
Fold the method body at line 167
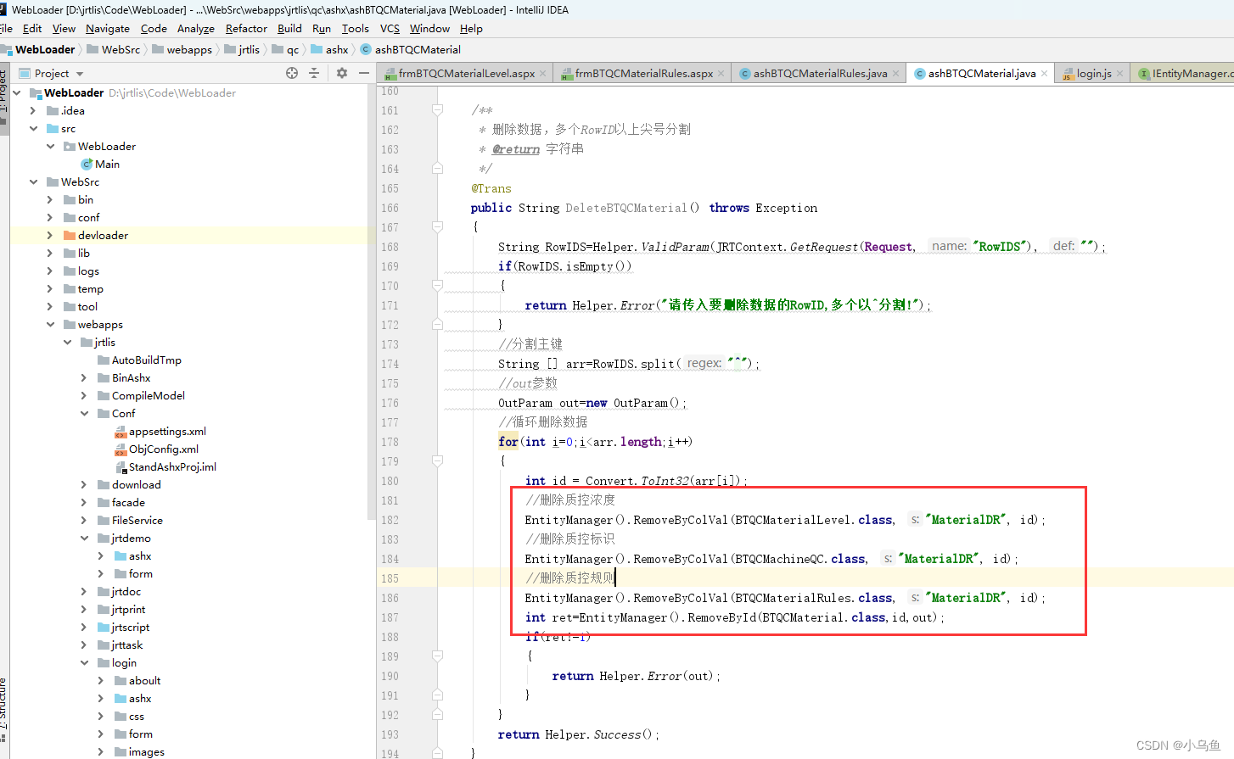click(437, 227)
